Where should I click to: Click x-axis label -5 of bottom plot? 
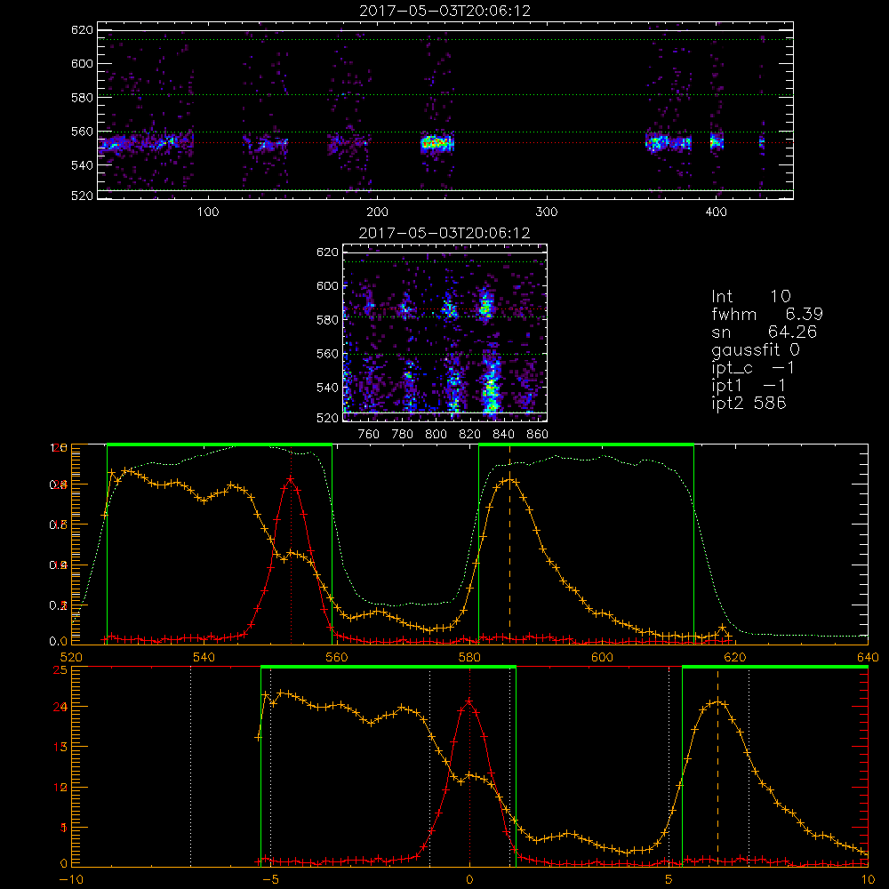(270, 879)
